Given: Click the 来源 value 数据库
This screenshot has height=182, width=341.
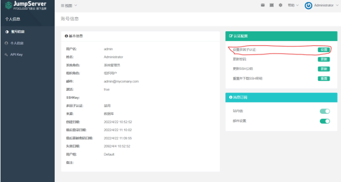Looking at the screenshot, I should tap(109, 114).
